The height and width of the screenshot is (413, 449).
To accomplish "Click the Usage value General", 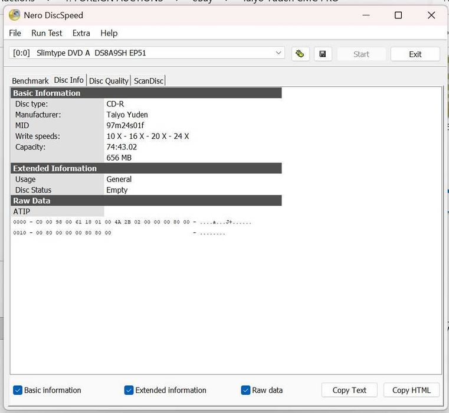I will coord(119,179).
